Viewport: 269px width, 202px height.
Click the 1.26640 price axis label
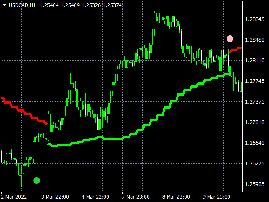[255, 143]
